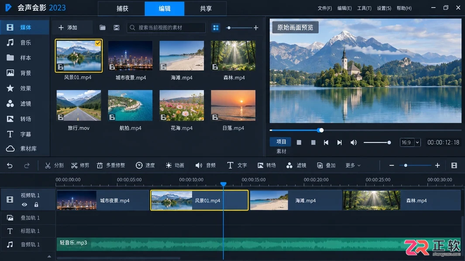Open the 素材库 cloud library
This screenshot has height=261, width=465.
pos(24,149)
